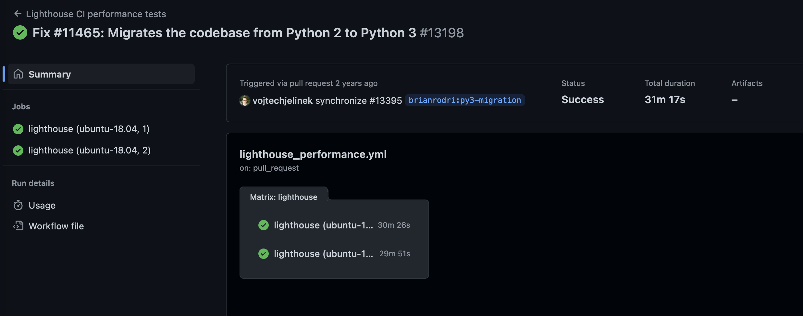
Task: Click the Success status text
Action: click(582, 100)
